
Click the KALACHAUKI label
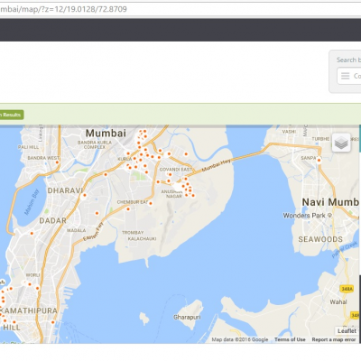click(x=142, y=239)
